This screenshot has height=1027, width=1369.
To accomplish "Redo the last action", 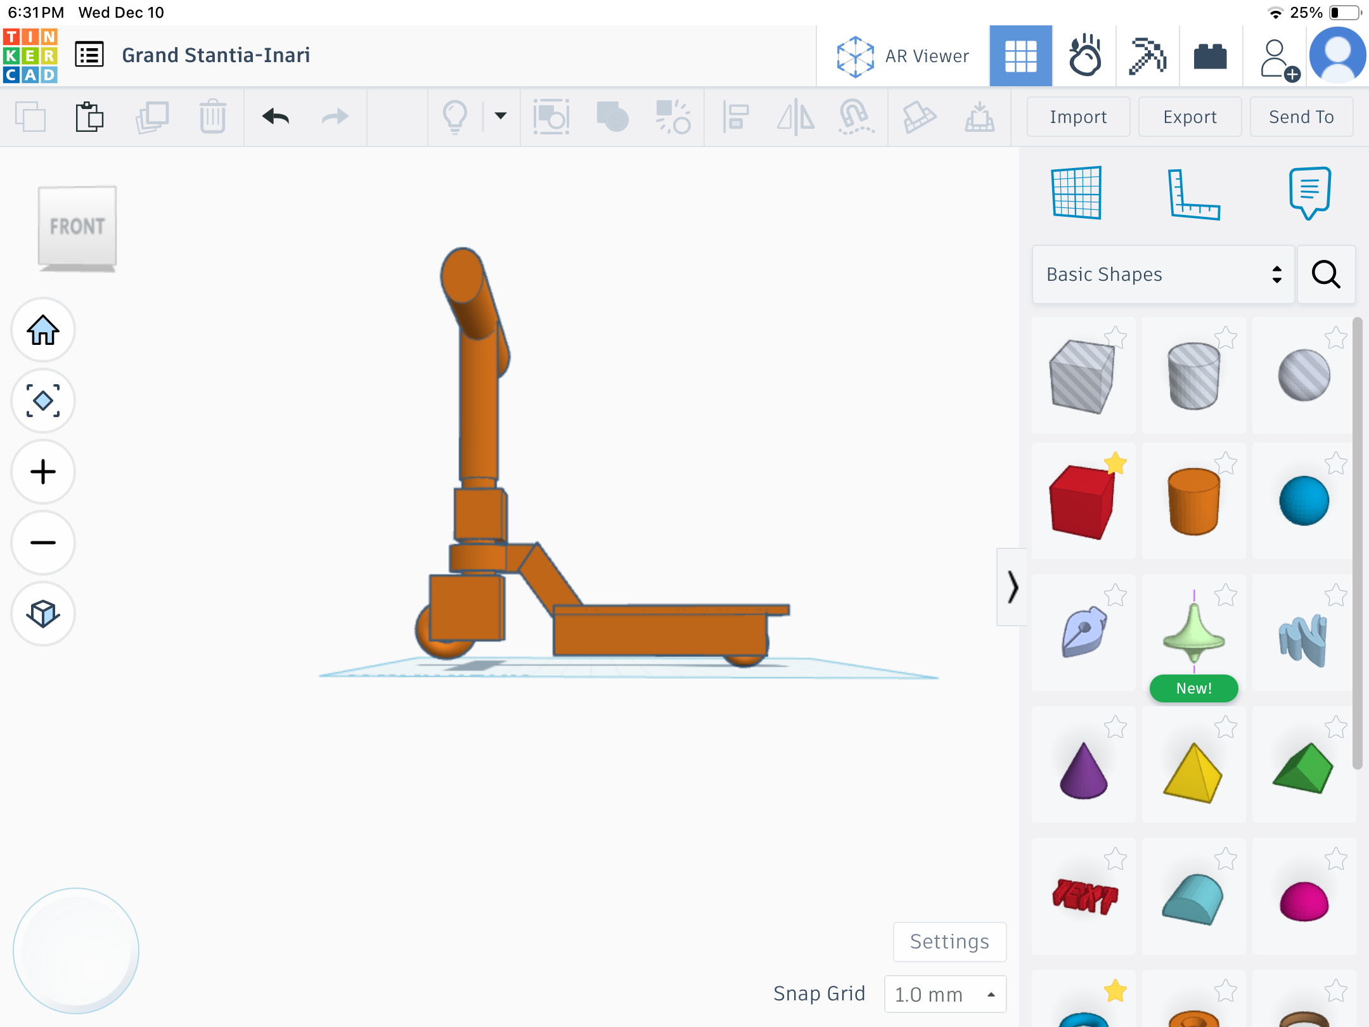I will (335, 117).
